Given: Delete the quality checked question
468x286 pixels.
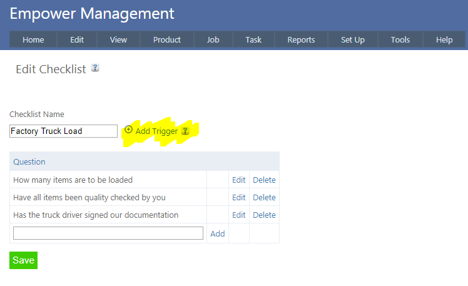Looking at the screenshot, I should click(264, 197).
